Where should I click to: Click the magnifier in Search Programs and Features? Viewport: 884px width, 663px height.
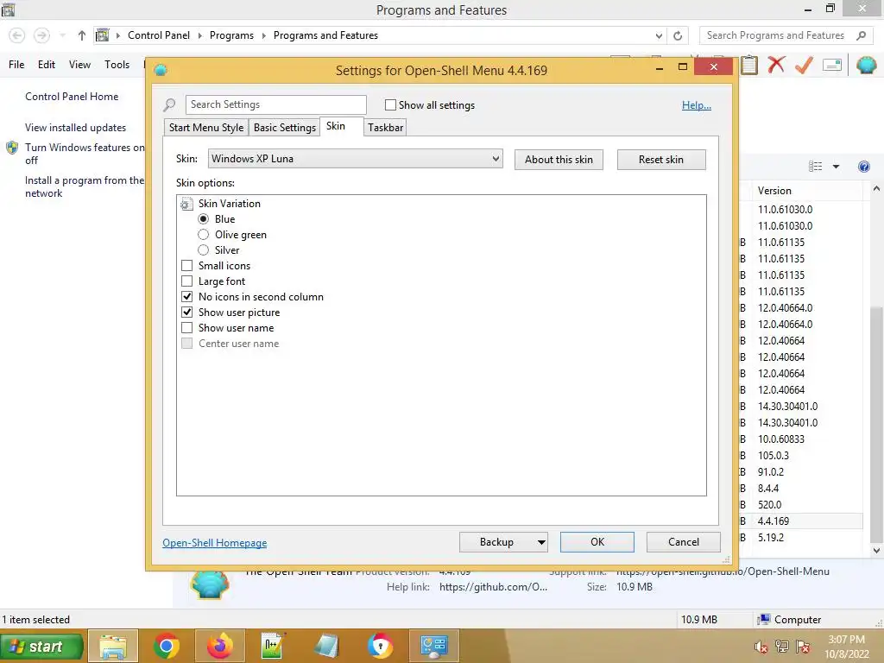point(861,35)
